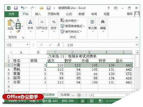The image size is (143, 107).
Task: Click the 登录 sign in link
Action: pos(130,14)
